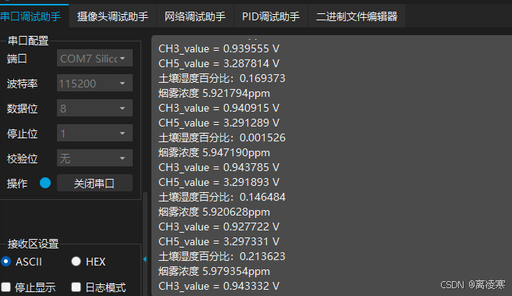
Task: Click the line 土壤湿度百分比: 0.146484
Action: [222, 197]
